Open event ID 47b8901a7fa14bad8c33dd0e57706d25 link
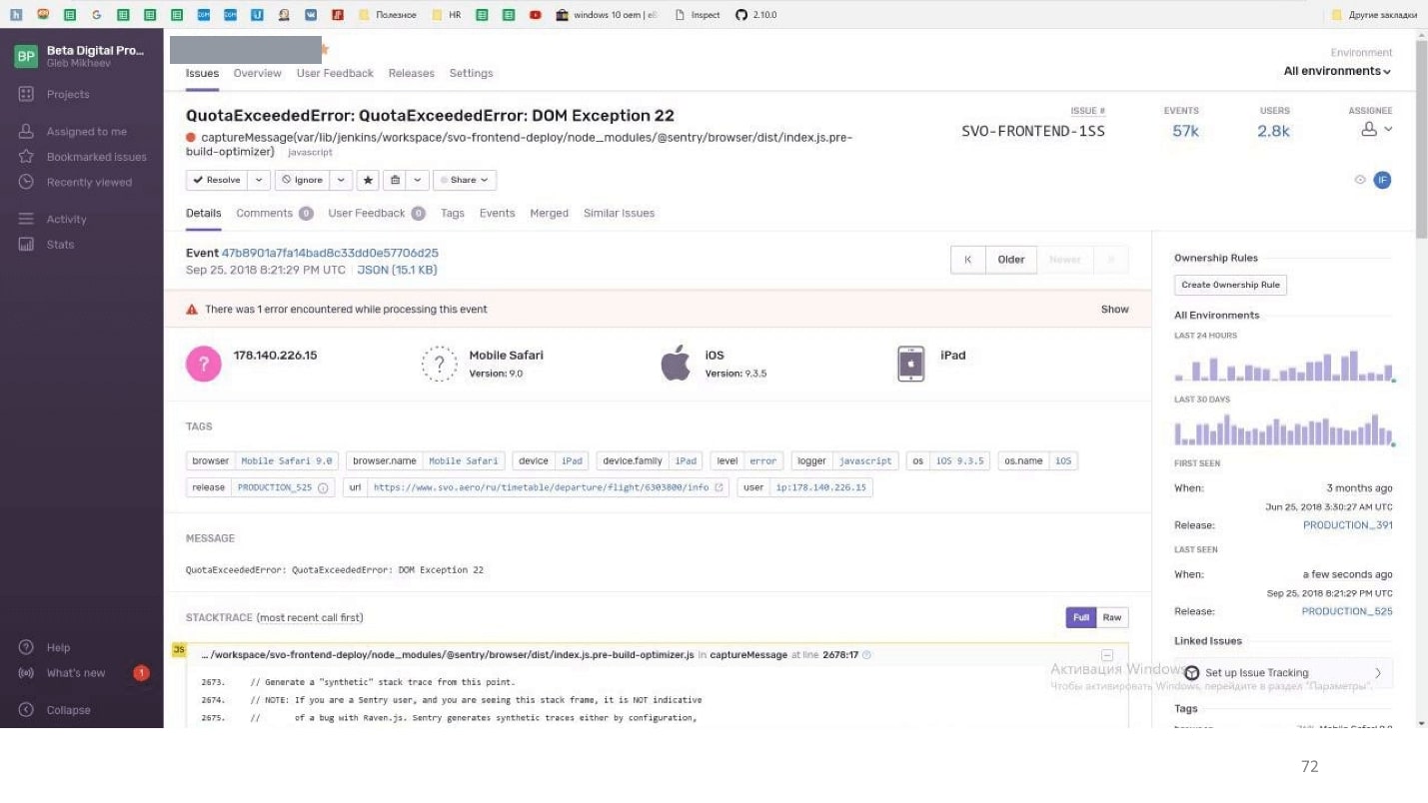Viewport: 1428px width, 803px height. [330, 253]
